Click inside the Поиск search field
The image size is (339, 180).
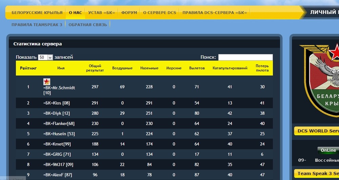click(245, 57)
